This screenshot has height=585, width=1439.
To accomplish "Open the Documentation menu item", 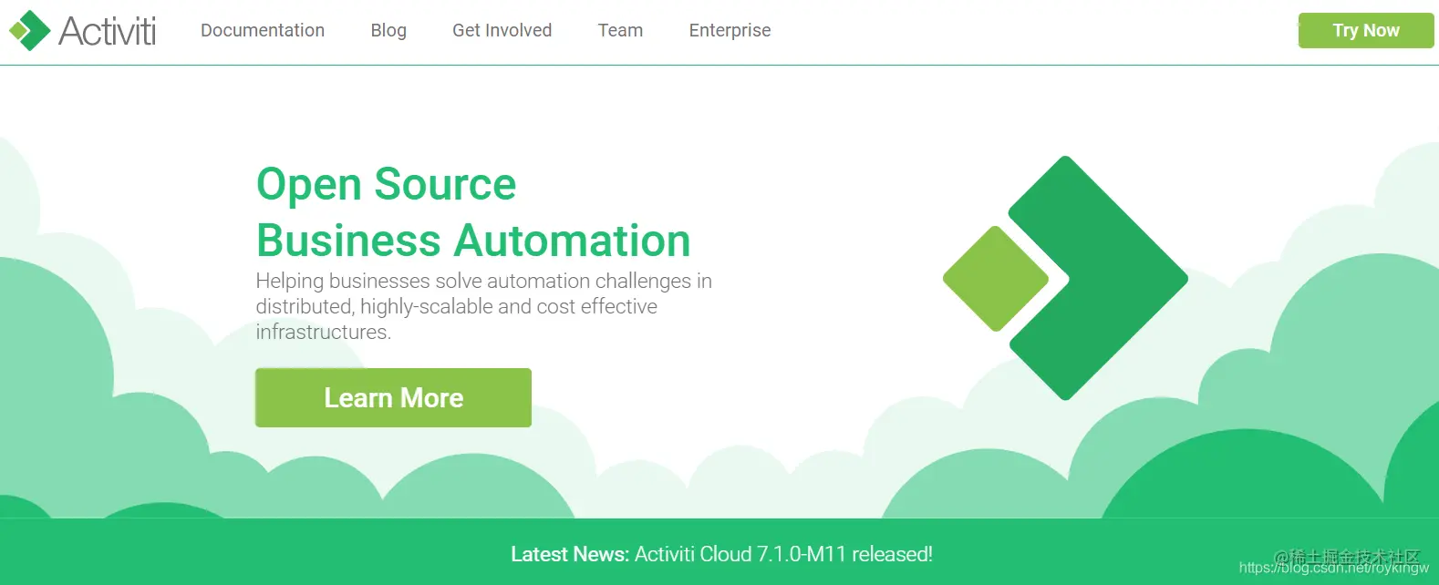I will [263, 30].
